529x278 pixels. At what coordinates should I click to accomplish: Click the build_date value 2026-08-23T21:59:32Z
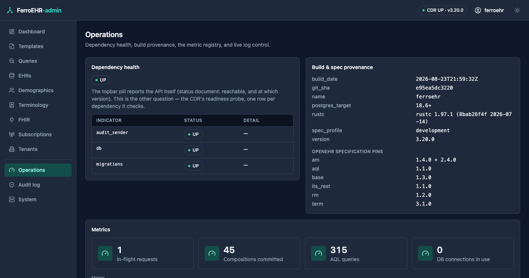click(x=447, y=79)
